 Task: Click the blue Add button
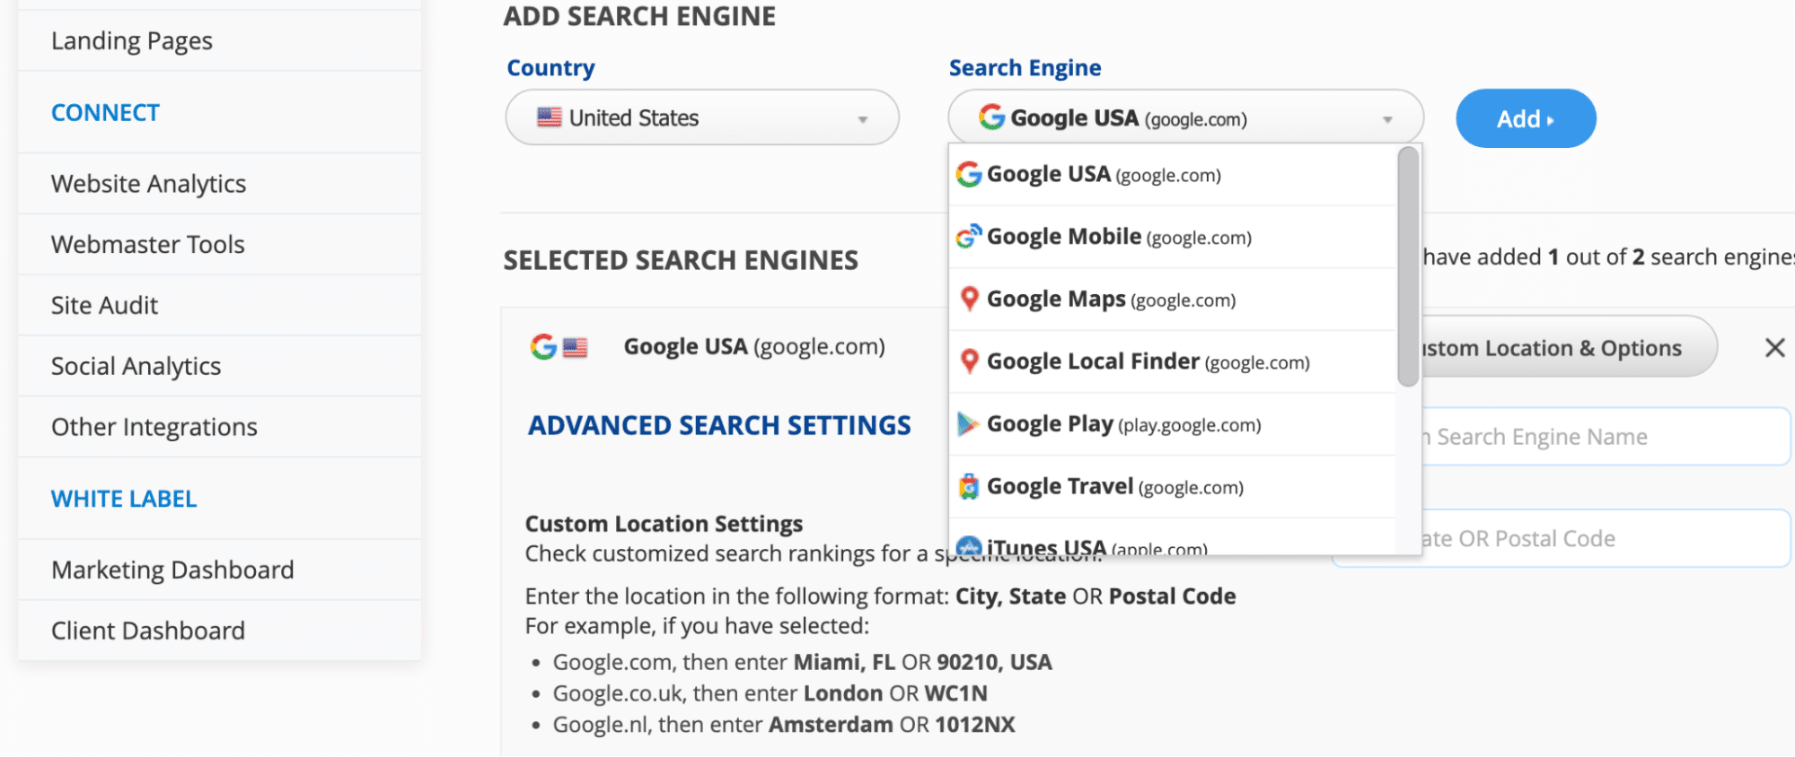[1526, 118]
